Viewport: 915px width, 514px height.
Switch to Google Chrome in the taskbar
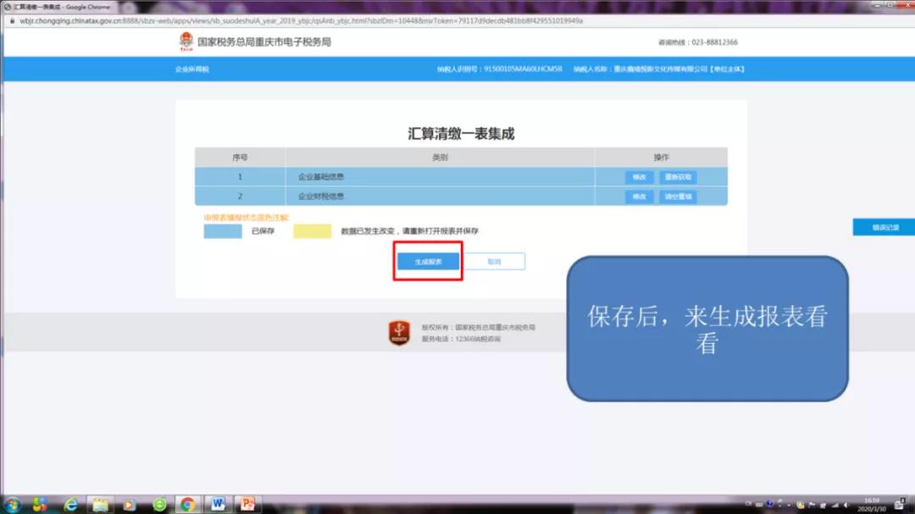pos(187,505)
